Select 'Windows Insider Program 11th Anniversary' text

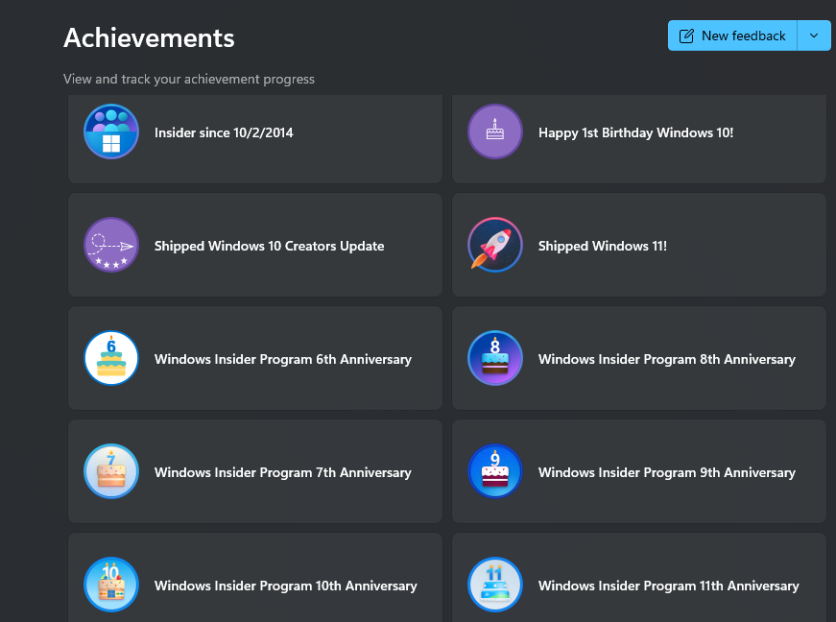pos(669,586)
